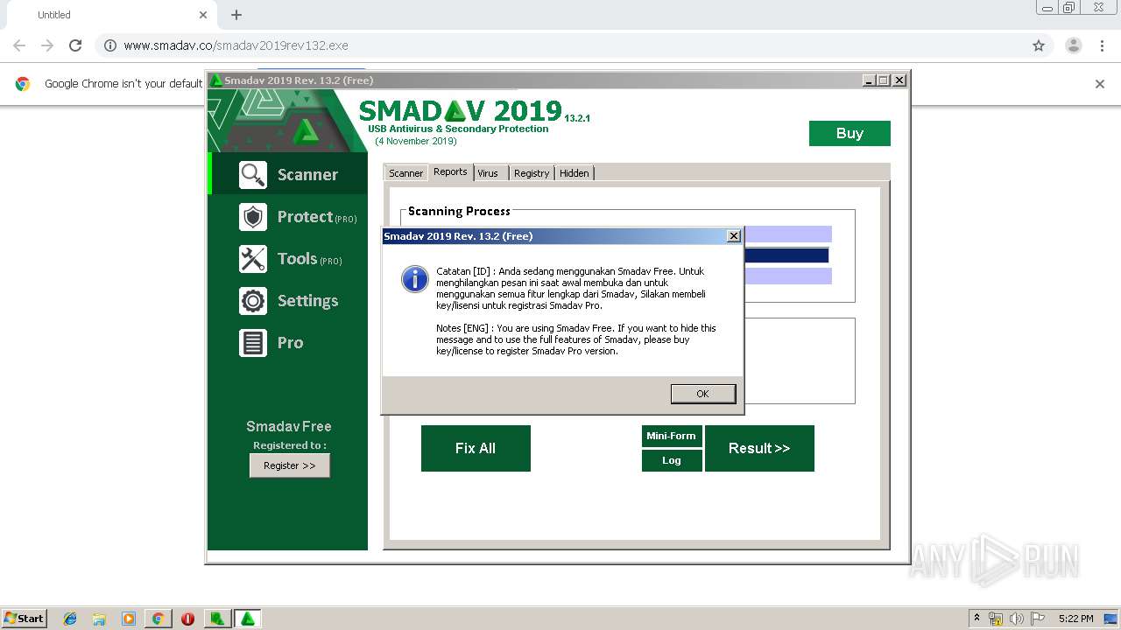Click the blue information icon in dialog
The height and width of the screenshot is (630, 1121).
414,279
